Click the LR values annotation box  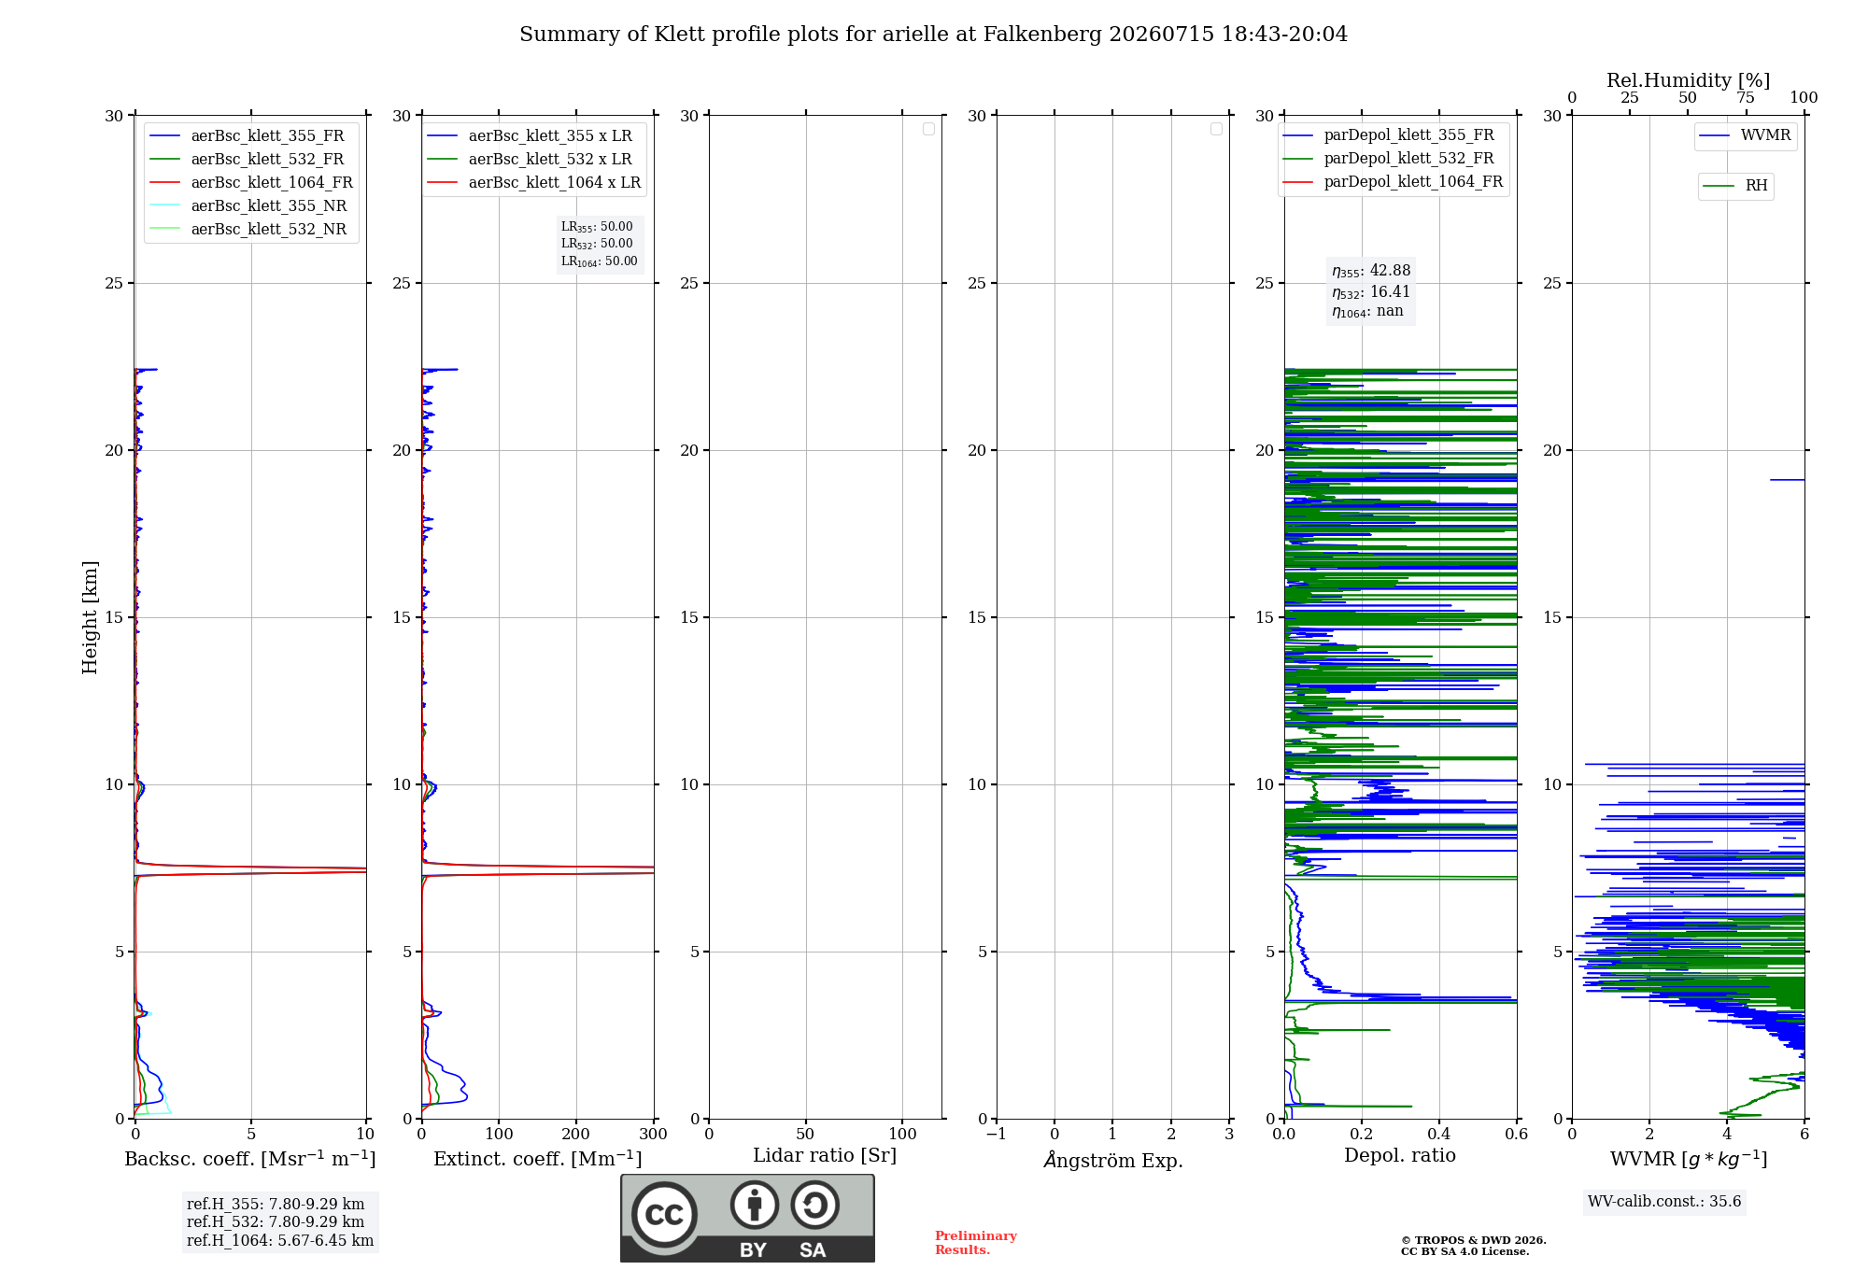pyautogui.click(x=600, y=244)
